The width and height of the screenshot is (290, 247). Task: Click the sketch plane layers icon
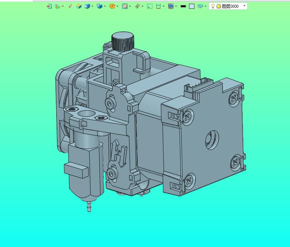click(58, 6)
